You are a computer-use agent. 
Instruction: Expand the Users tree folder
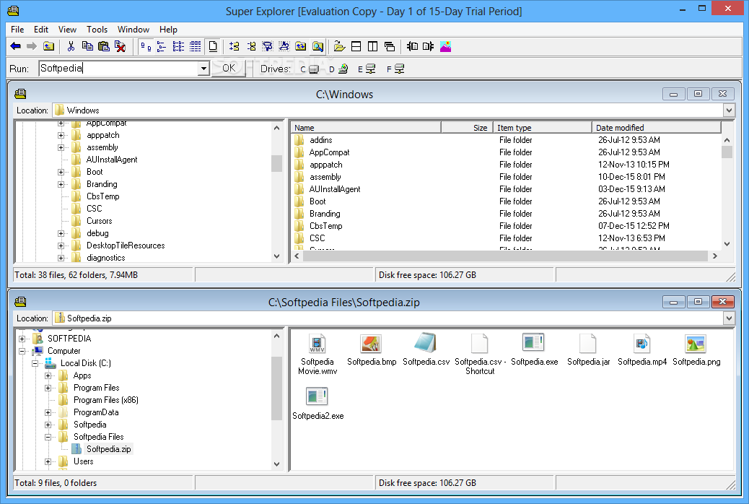48,462
